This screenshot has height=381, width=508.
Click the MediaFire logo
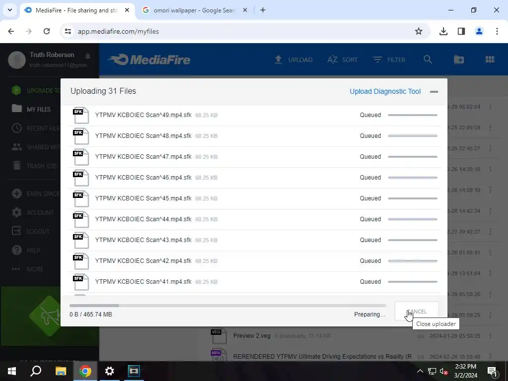click(149, 60)
